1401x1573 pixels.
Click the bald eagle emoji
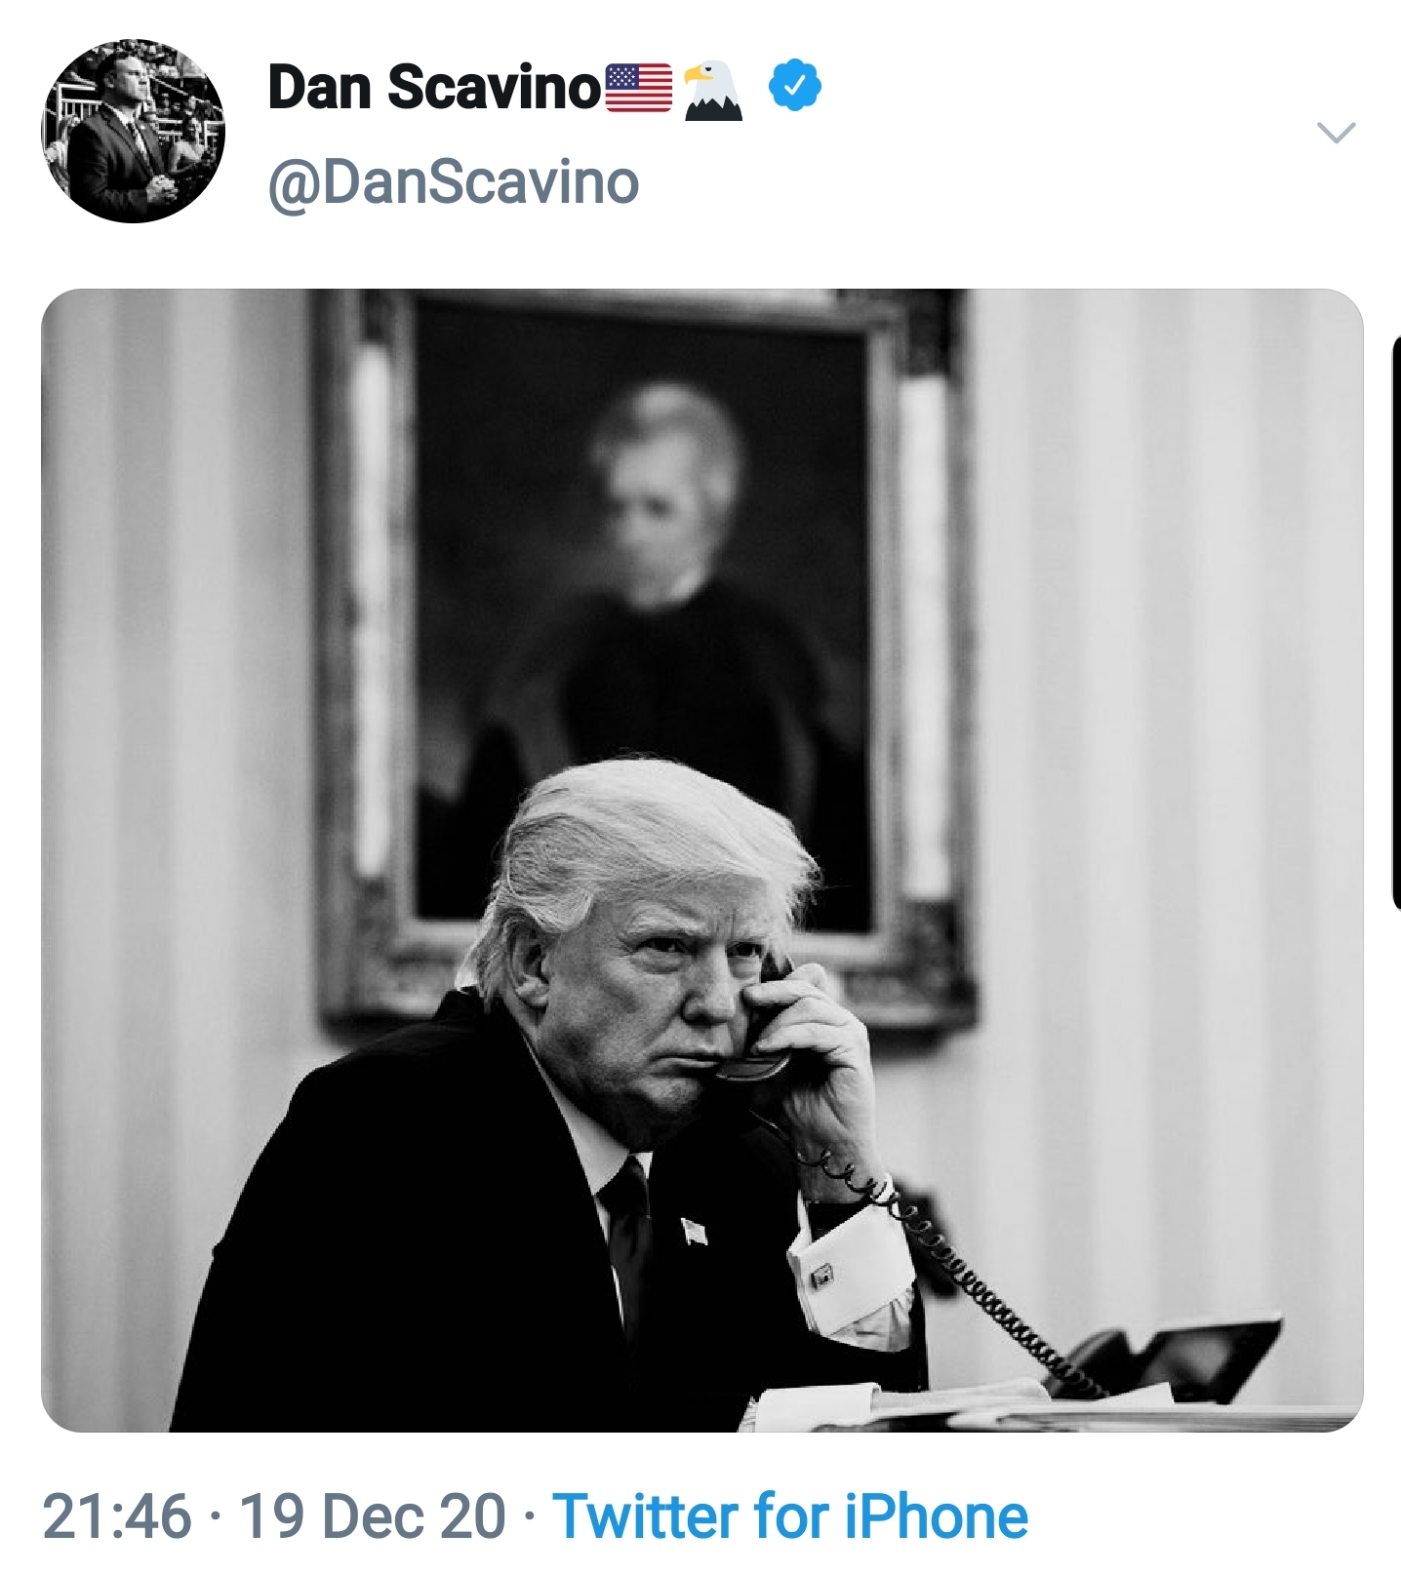[713, 90]
